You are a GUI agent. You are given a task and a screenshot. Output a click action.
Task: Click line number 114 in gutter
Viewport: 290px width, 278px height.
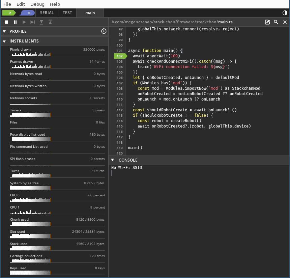pos(120,121)
